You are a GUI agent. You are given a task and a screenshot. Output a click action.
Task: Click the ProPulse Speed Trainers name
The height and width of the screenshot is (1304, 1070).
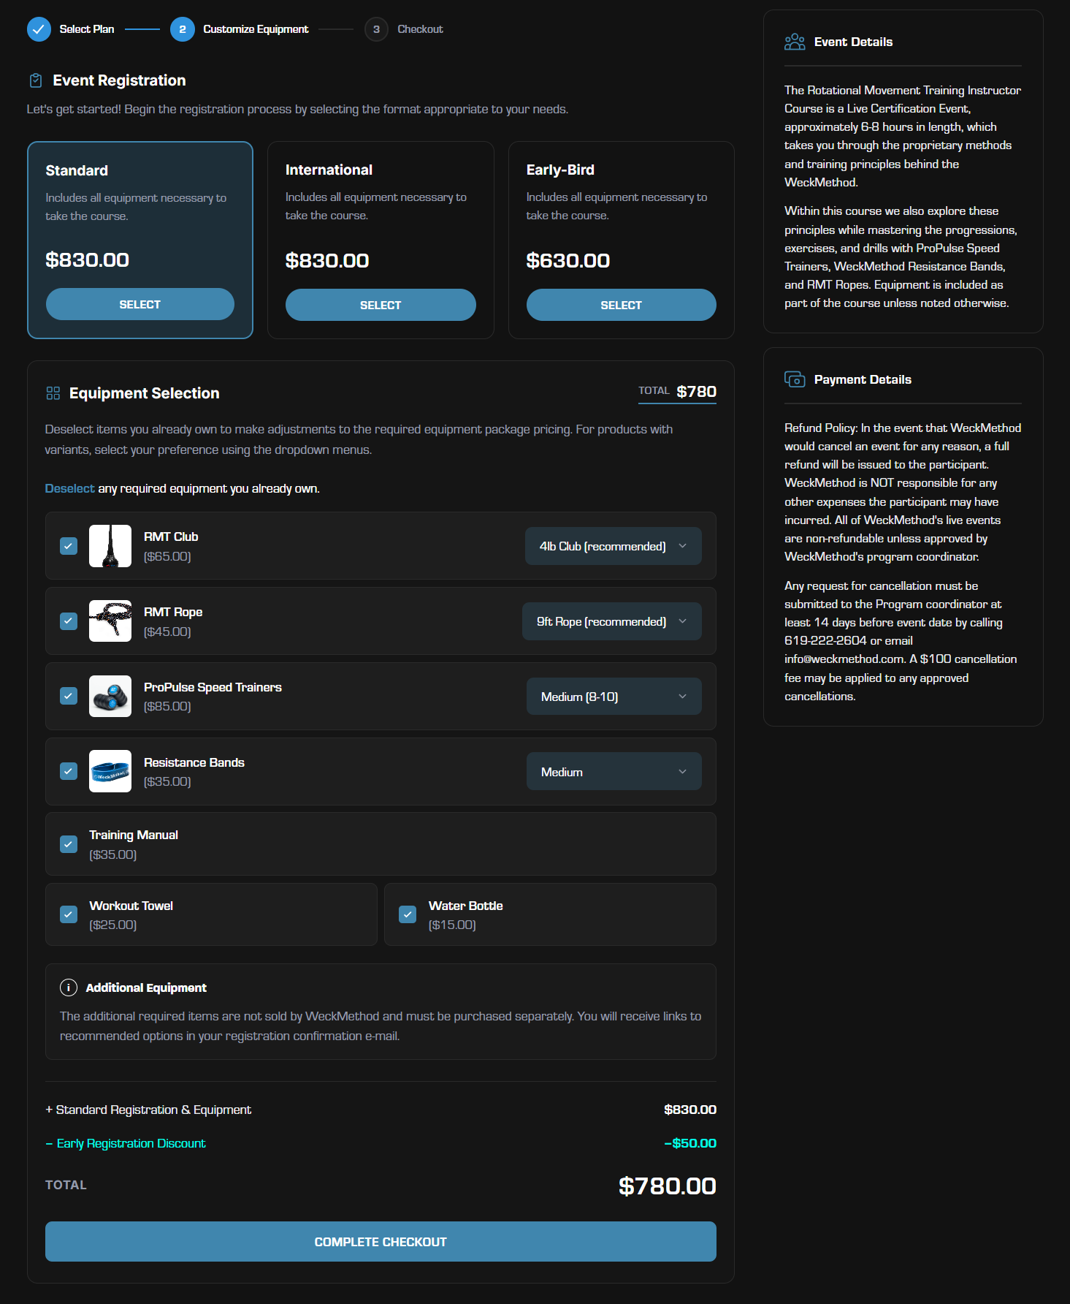tap(213, 687)
